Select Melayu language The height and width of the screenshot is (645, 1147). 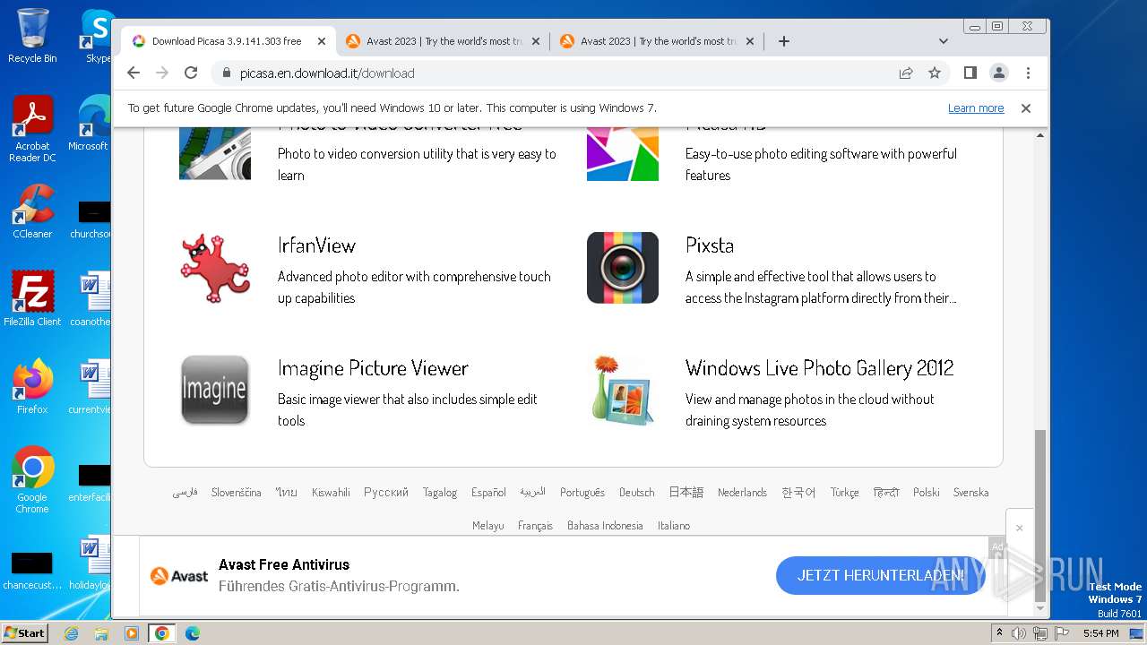pos(487,526)
